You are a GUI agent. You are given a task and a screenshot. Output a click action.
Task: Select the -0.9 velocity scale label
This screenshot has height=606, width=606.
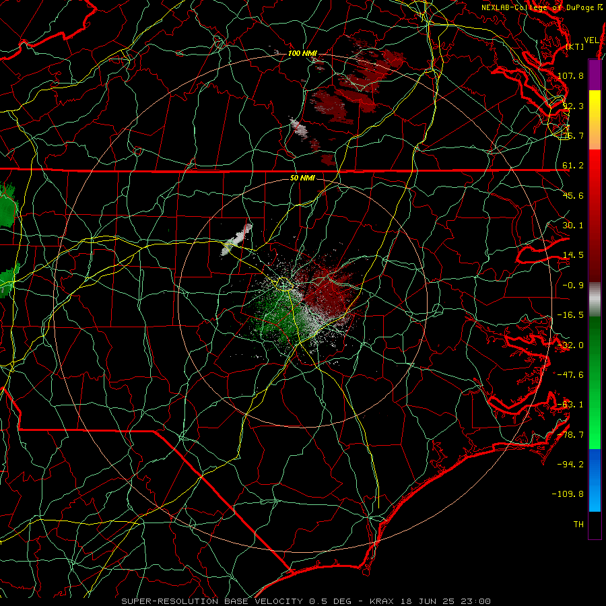pos(573,285)
